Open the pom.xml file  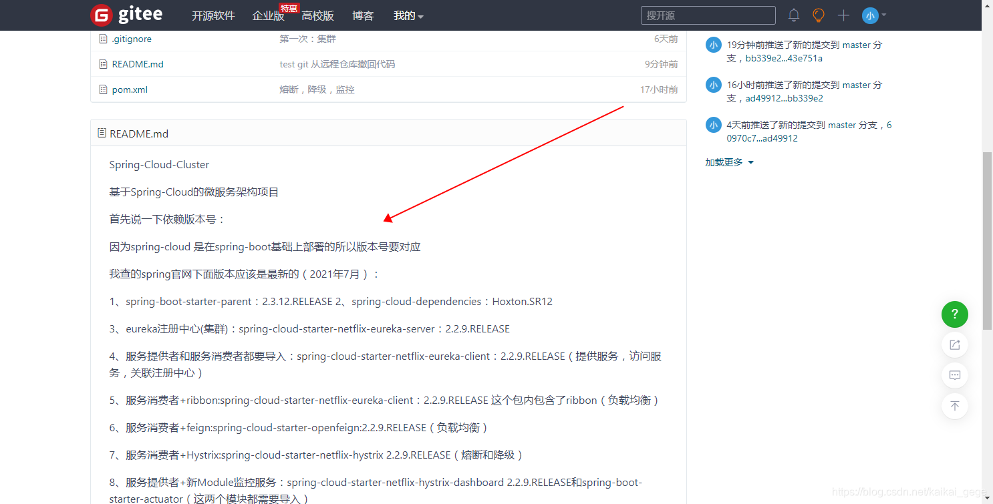pyautogui.click(x=130, y=89)
